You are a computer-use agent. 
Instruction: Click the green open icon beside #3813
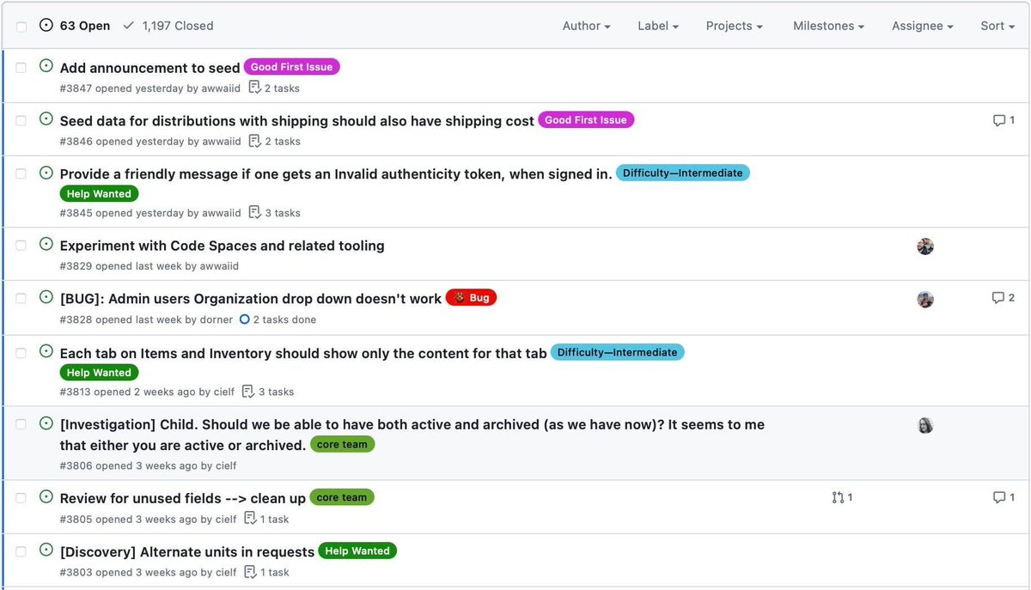tap(46, 351)
